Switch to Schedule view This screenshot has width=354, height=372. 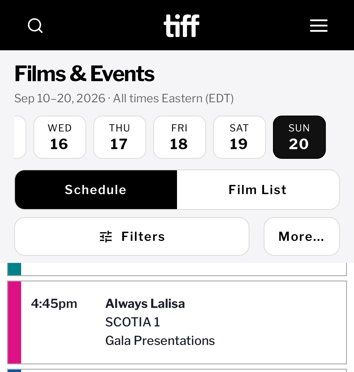96,190
